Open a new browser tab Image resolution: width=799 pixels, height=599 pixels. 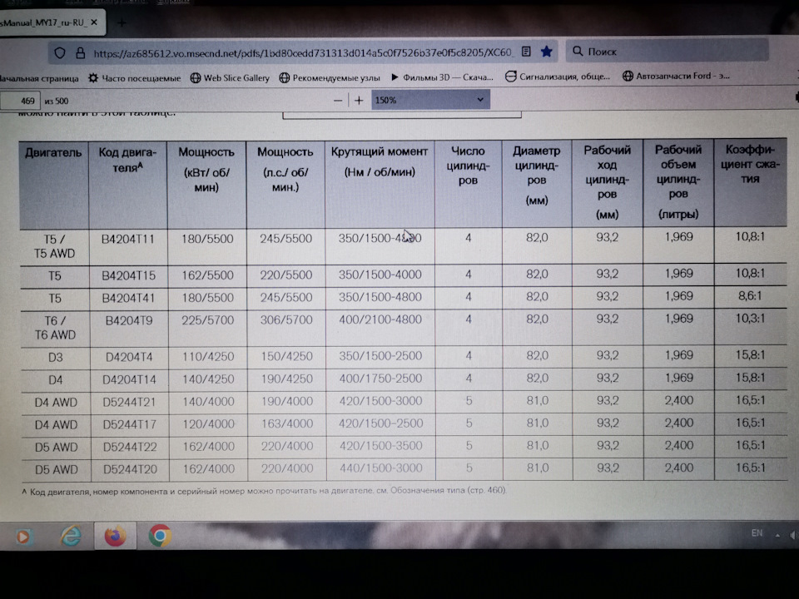(x=122, y=22)
